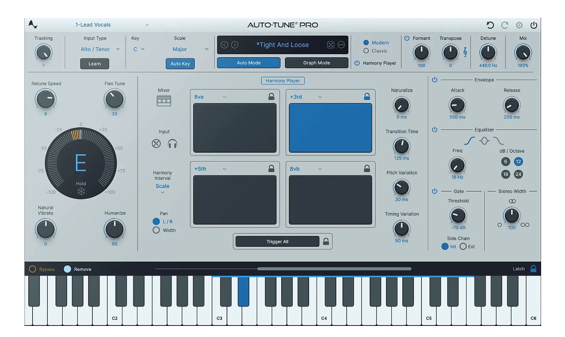Toggle the Equalizer power button
The image size is (565, 337).
(x=434, y=129)
